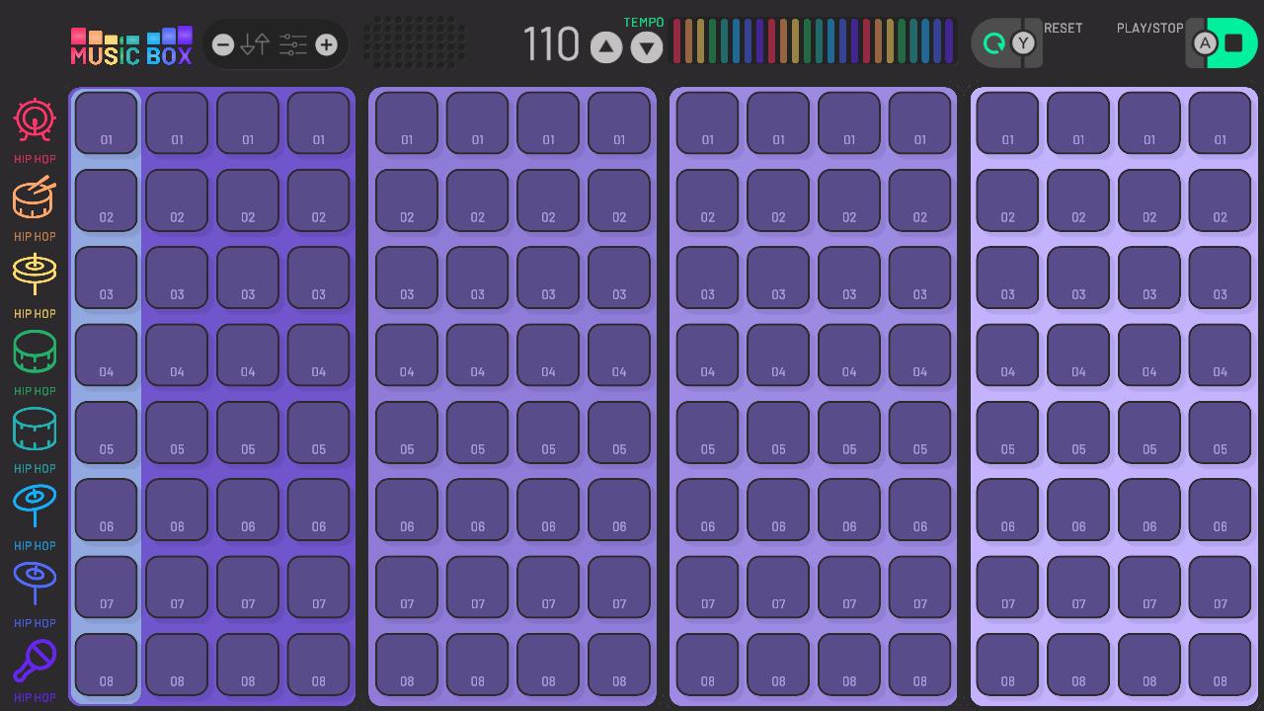Select the orange drum with sticks instrument
This screenshot has height=711, width=1264.
pos(35,197)
